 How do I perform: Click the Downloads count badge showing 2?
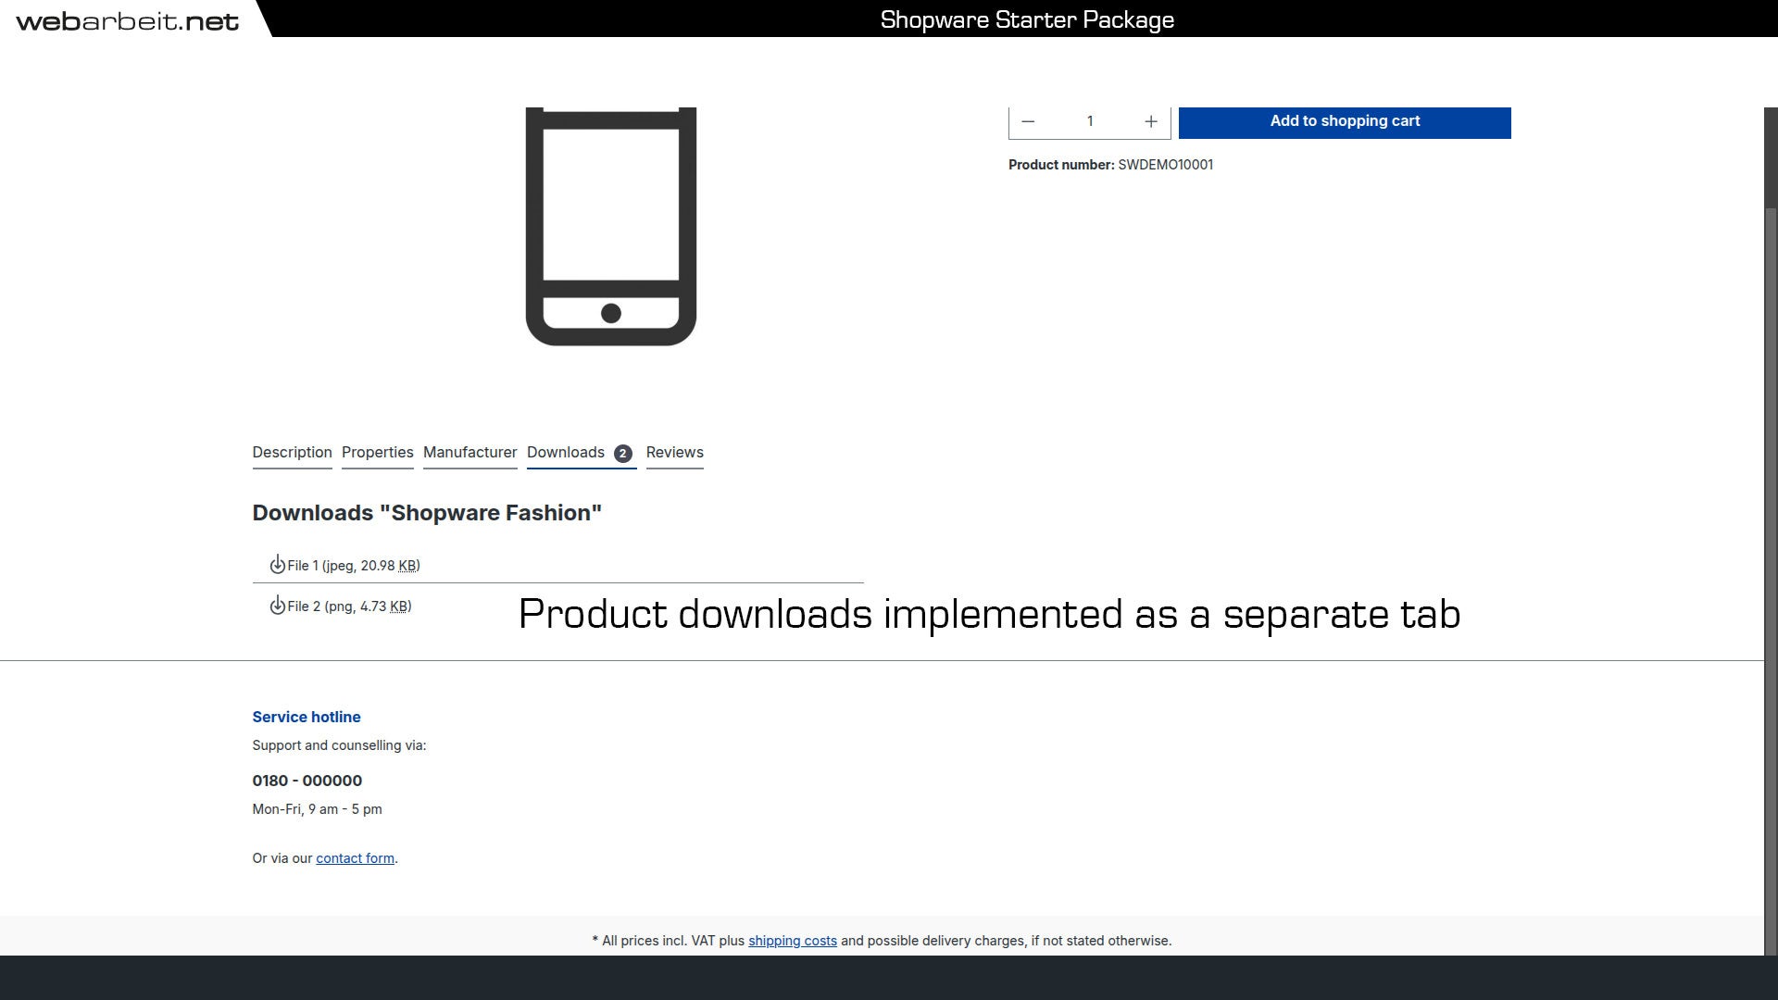[x=623, y=454]
